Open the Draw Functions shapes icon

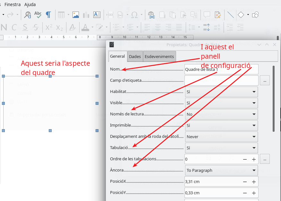point(255,15)
